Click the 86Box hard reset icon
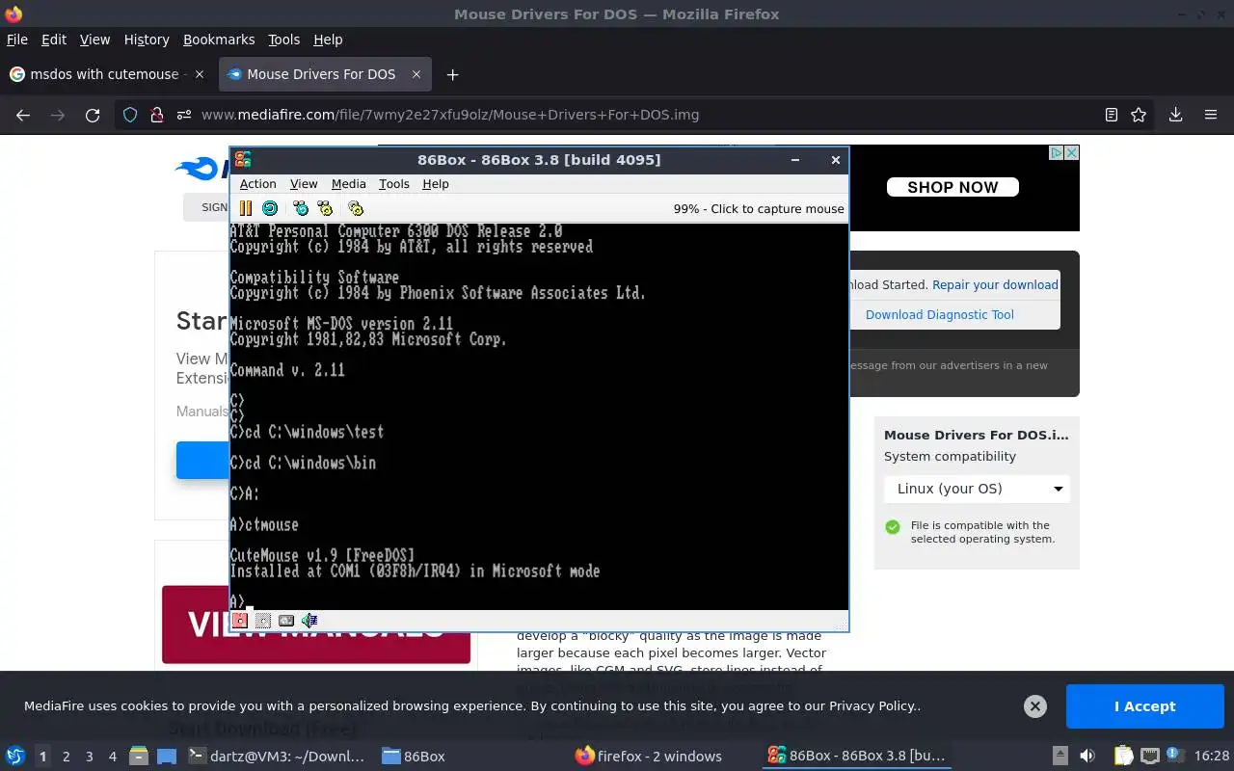The image size is (1234, 771). coord(270,208)
